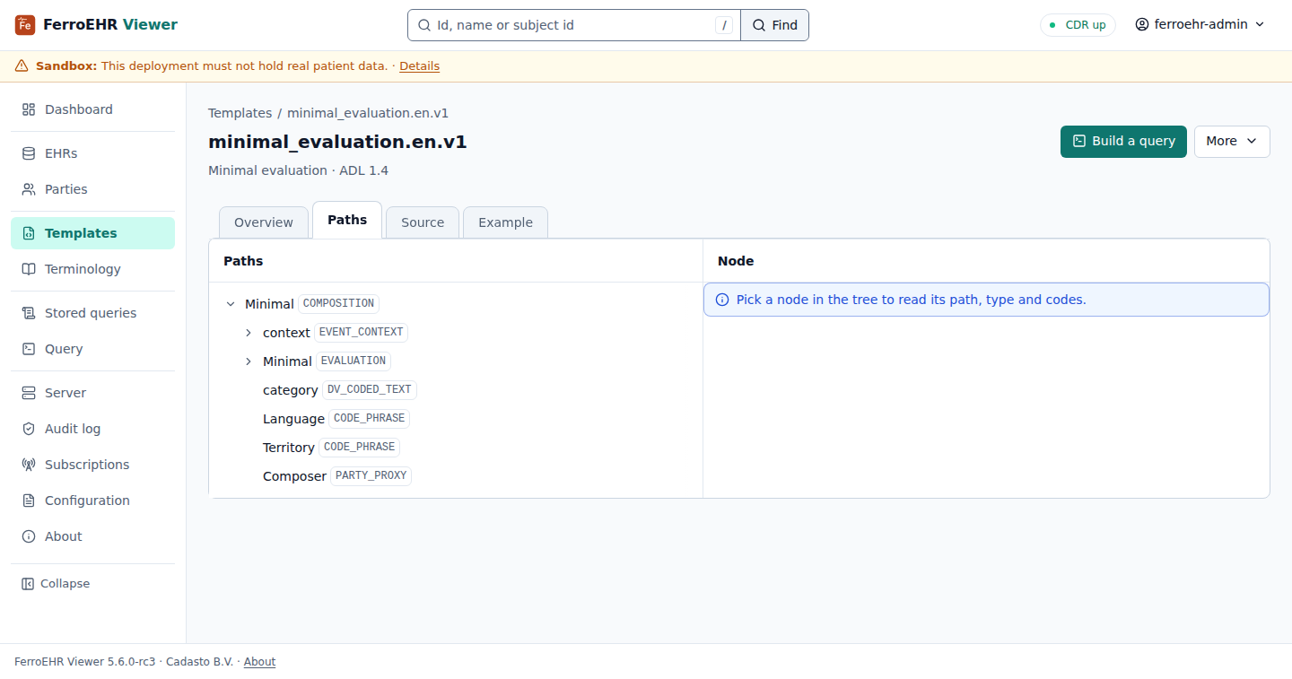Click the Terminology book icon
1292x679 pixels.
(29, 269)
